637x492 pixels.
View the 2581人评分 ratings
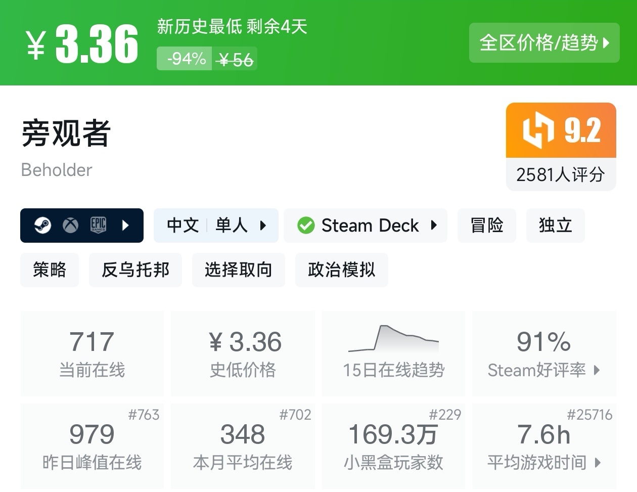point(561,174)
